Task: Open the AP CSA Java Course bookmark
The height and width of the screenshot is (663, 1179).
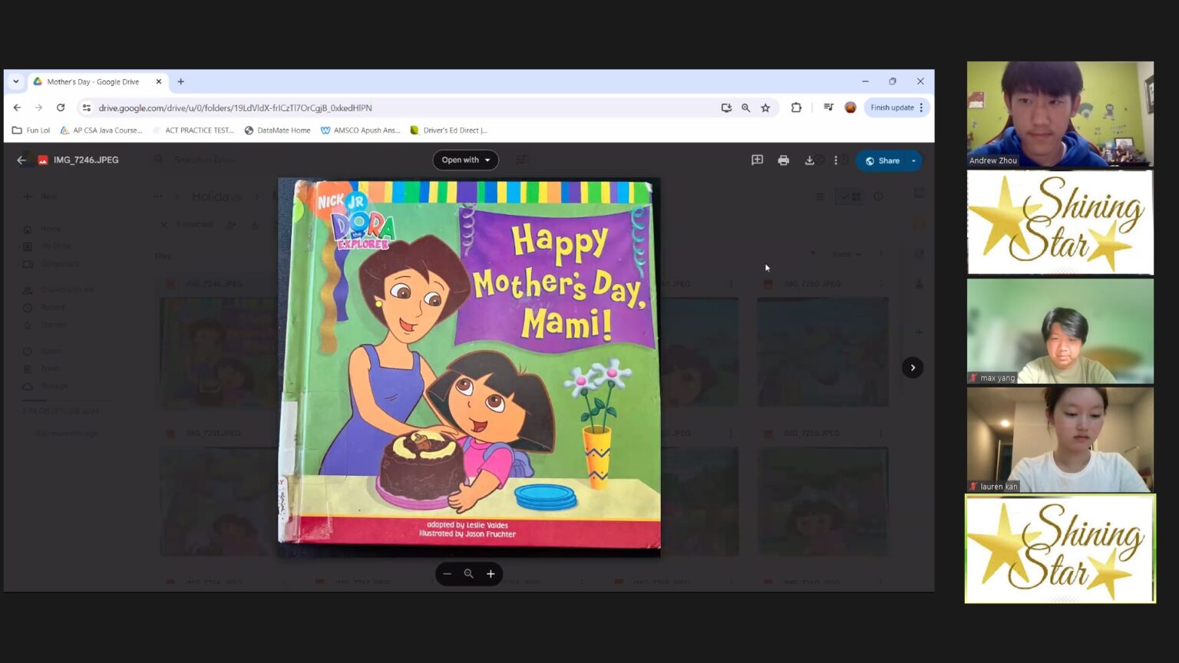Action: tap(101, 130)
